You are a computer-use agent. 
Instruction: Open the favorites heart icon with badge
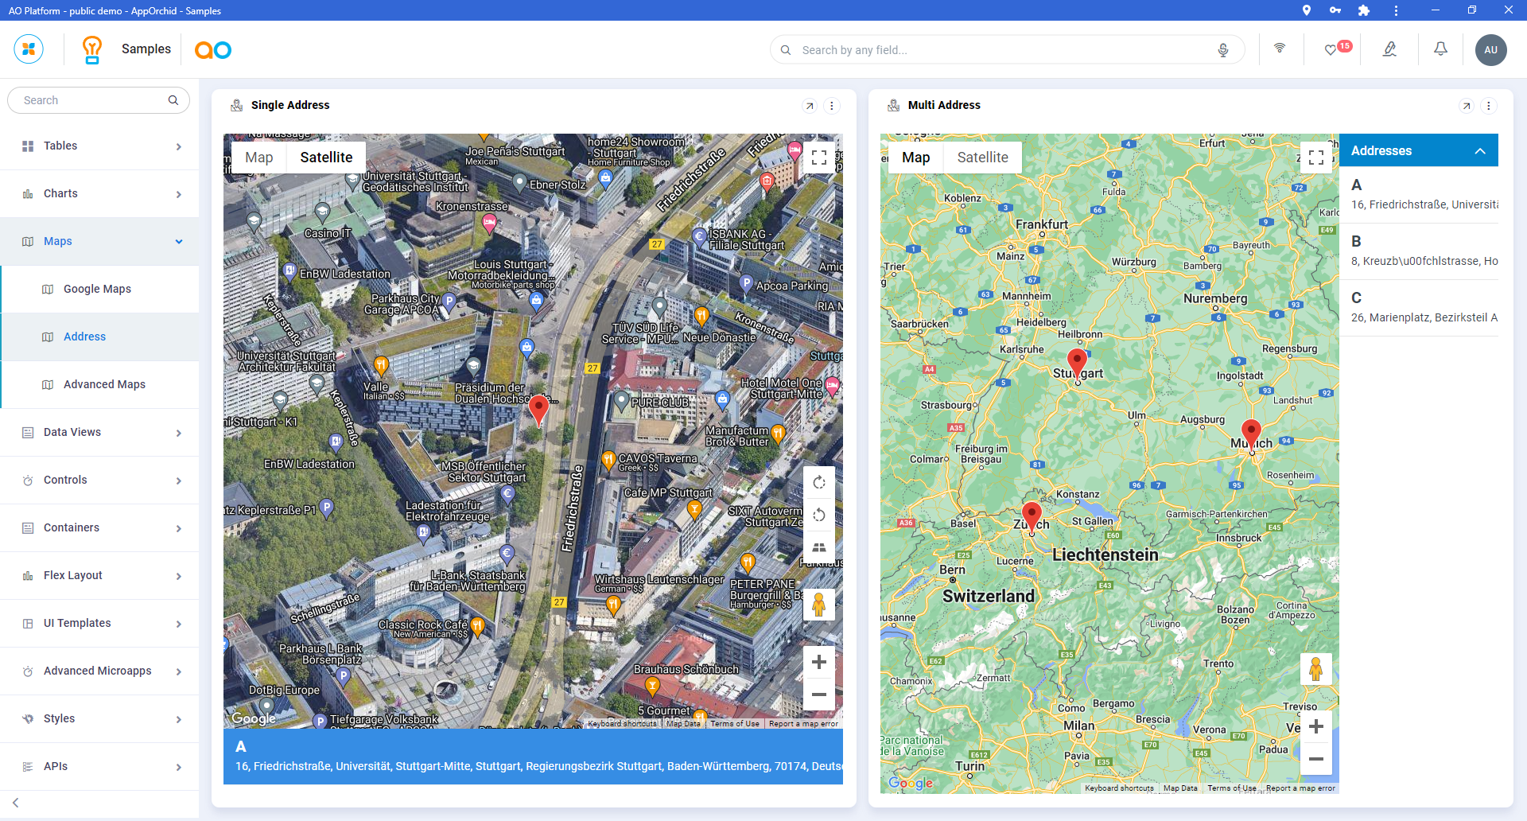coord(1331,49)
